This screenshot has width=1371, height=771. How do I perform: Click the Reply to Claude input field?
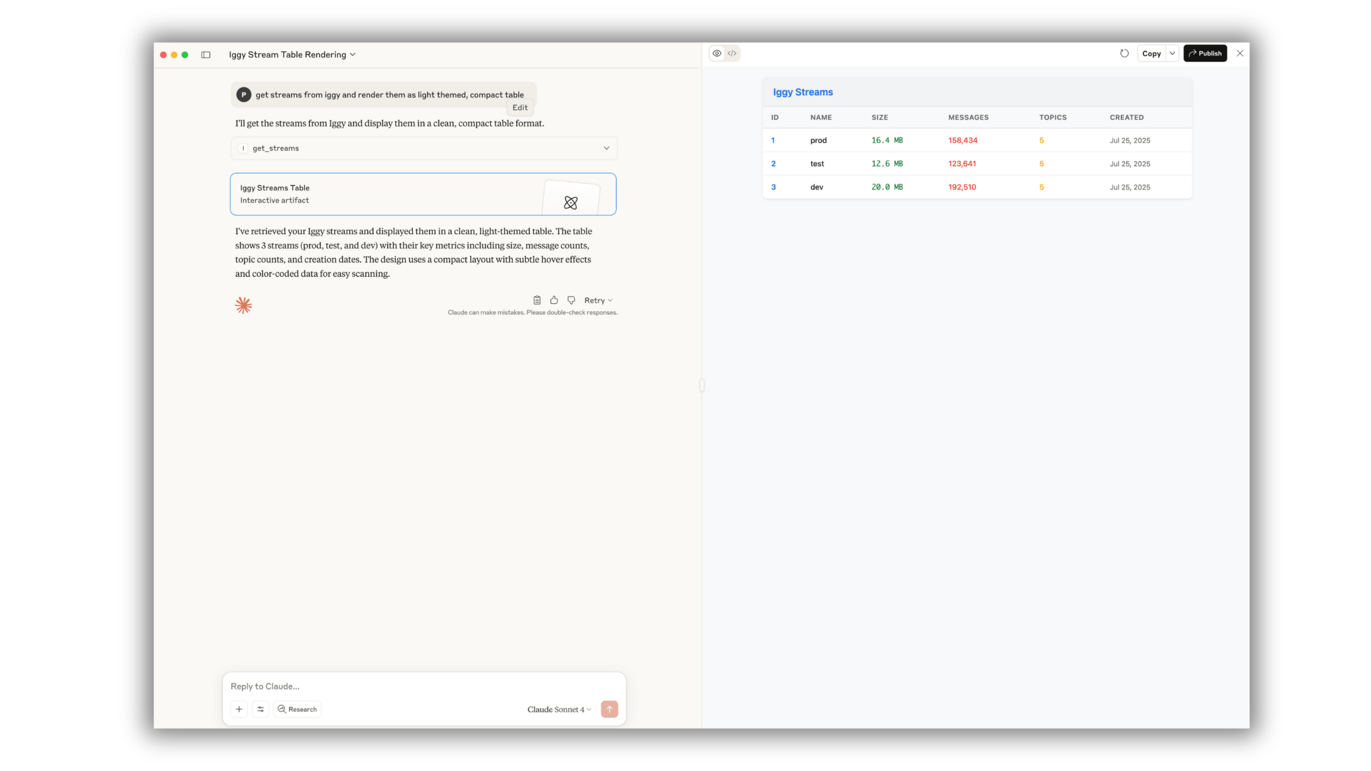(423, 686)
